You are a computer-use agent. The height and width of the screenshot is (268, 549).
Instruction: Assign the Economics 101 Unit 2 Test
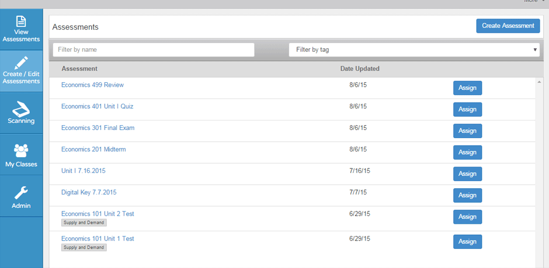[x=467, y=217]
